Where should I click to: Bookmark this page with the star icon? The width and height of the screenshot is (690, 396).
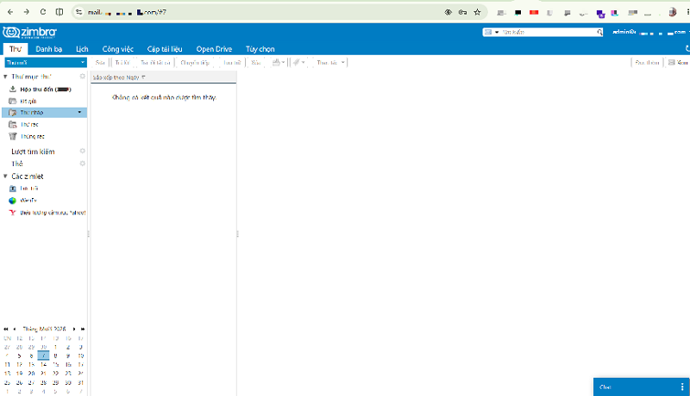478,12
